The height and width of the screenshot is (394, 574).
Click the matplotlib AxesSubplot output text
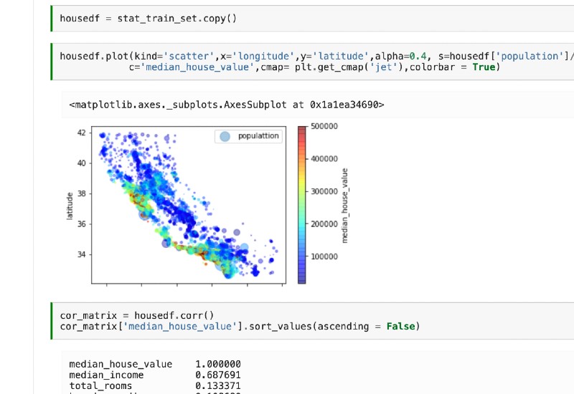(227, 105)
